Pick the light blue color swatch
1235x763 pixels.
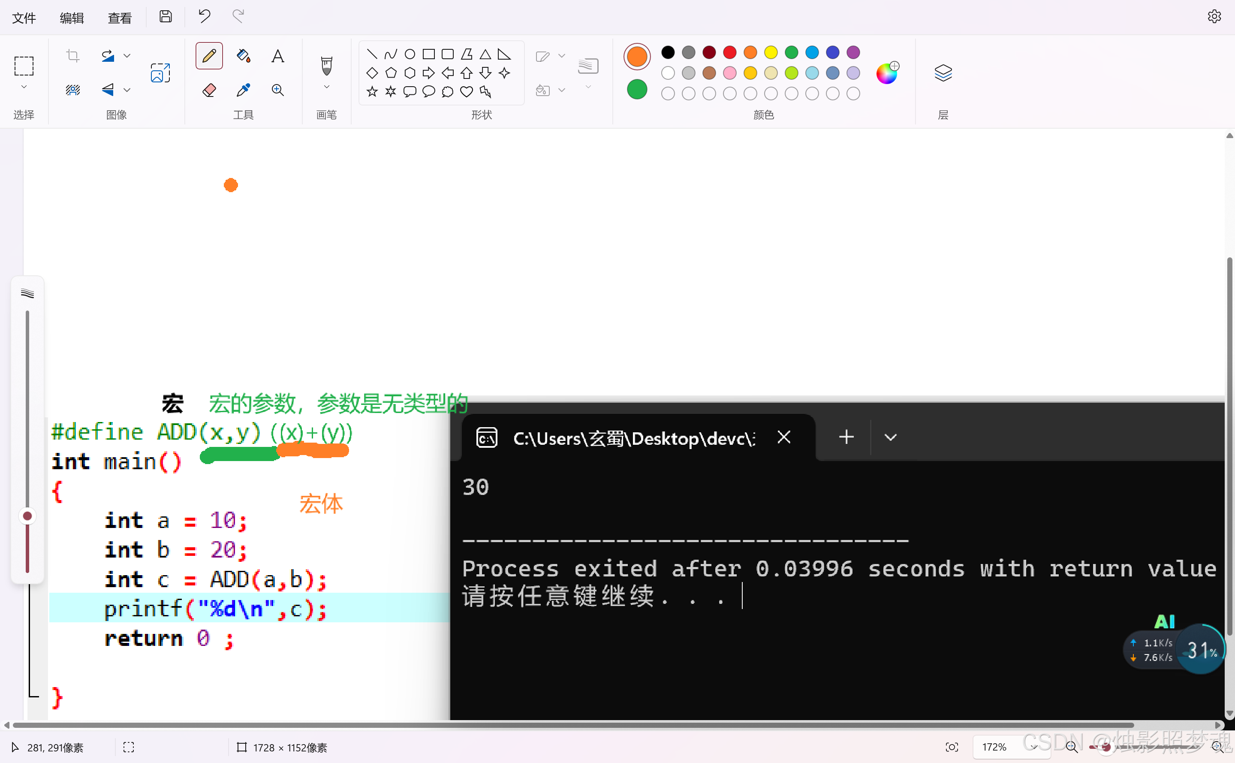[x=812, y=72]
